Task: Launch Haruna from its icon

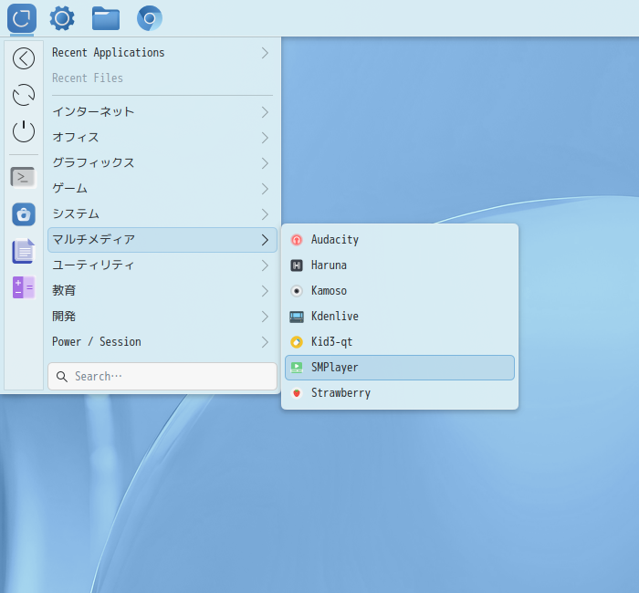Action: click(x=297, y=265)
